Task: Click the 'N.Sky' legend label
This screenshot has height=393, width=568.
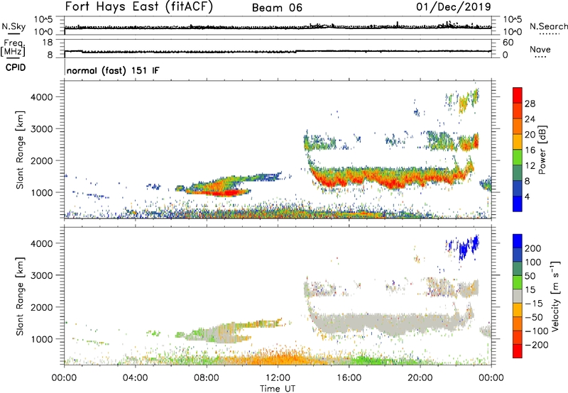Action: [13, 26]
